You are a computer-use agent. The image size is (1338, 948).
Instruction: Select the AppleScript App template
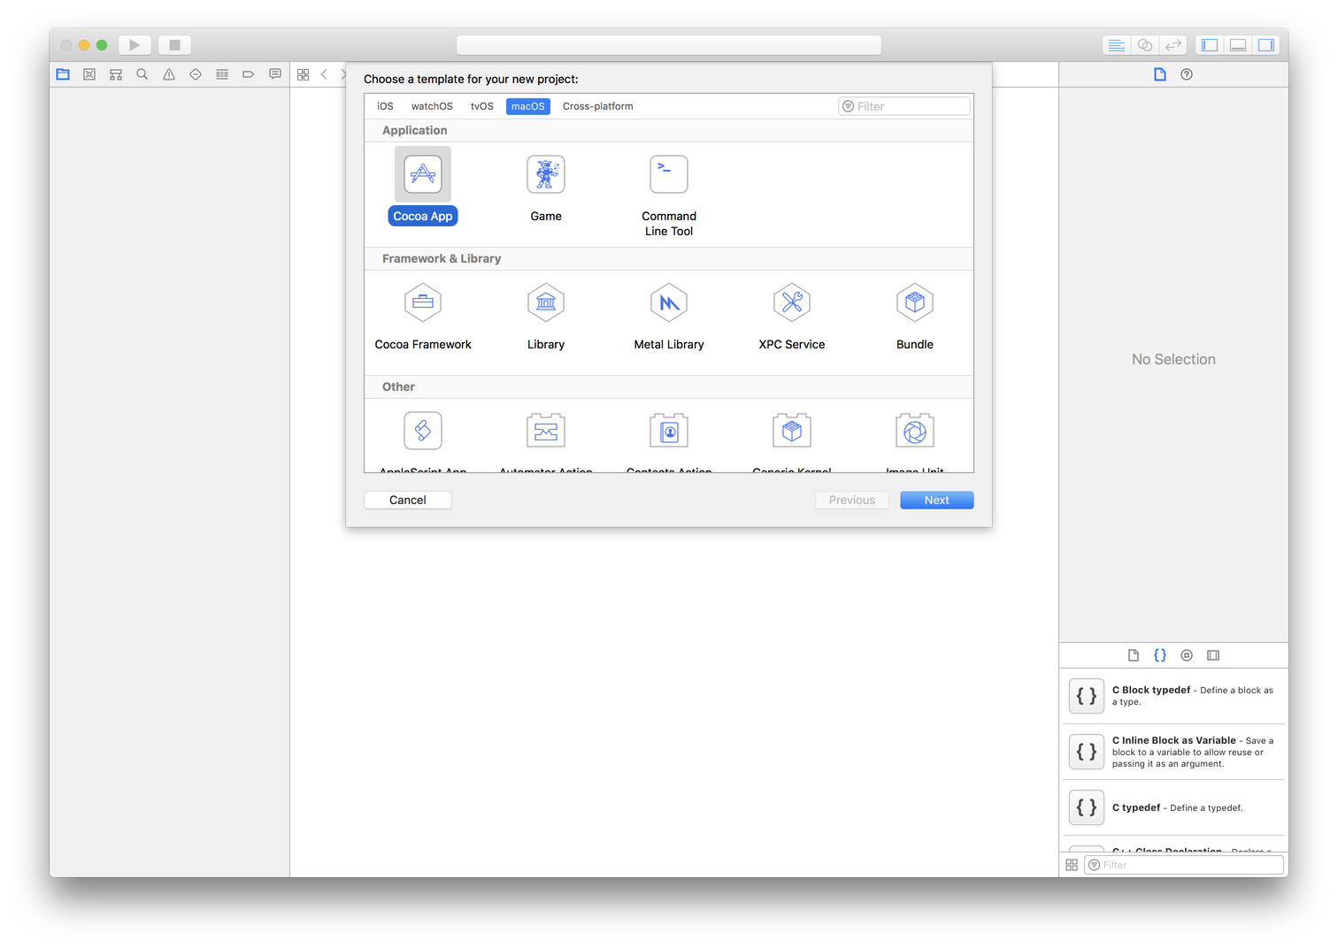tap(423, 438)
